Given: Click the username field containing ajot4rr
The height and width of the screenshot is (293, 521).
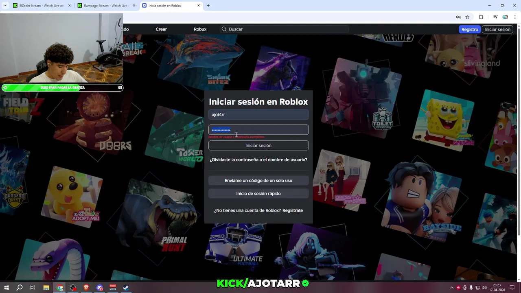Looking at the screenshot, I should click(x=258, y=115).
